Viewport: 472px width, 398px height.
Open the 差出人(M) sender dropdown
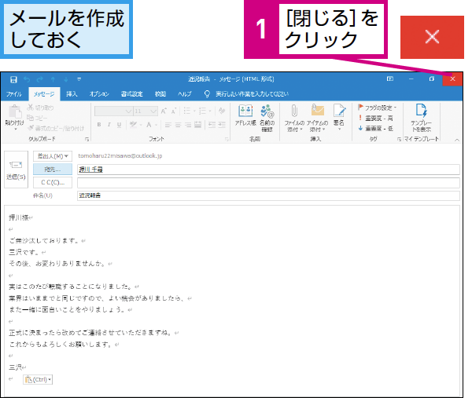[53, 156]
